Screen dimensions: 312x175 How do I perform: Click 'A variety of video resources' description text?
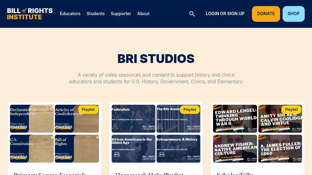click(x=156, y=78)
